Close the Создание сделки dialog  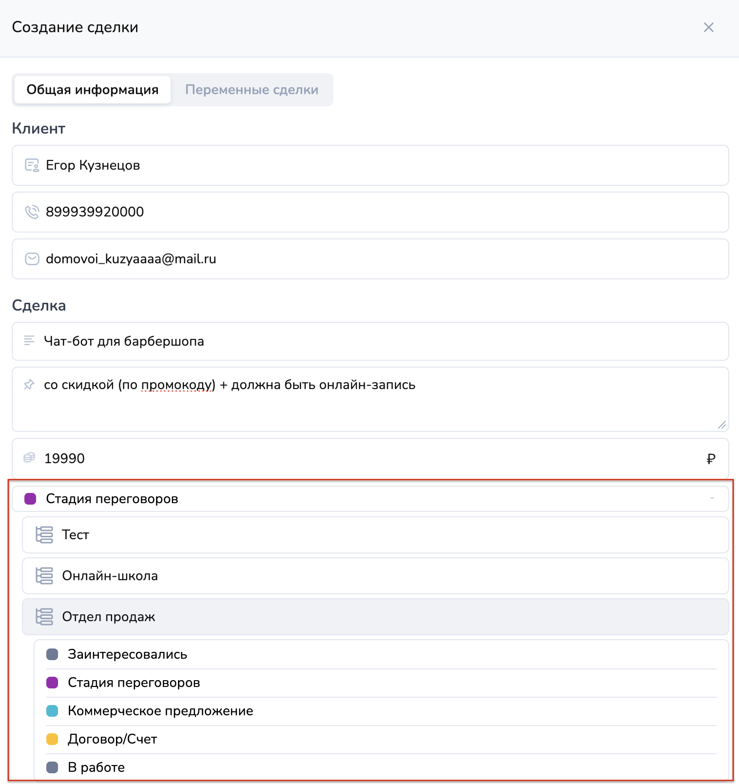click(x=708, y=27)
